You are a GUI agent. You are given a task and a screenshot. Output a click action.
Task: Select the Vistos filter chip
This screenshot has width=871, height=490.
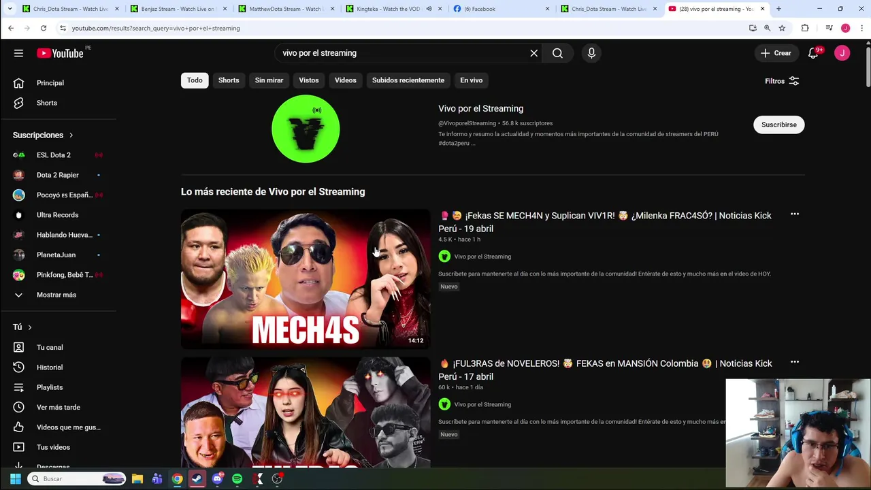[x=308, y=80]
